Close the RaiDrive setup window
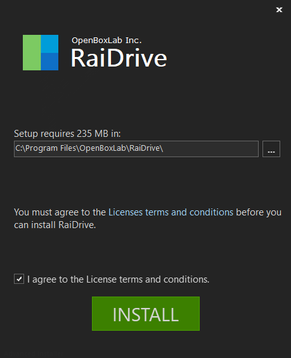This screenshot has height=358, width=291. coord(279,10)
